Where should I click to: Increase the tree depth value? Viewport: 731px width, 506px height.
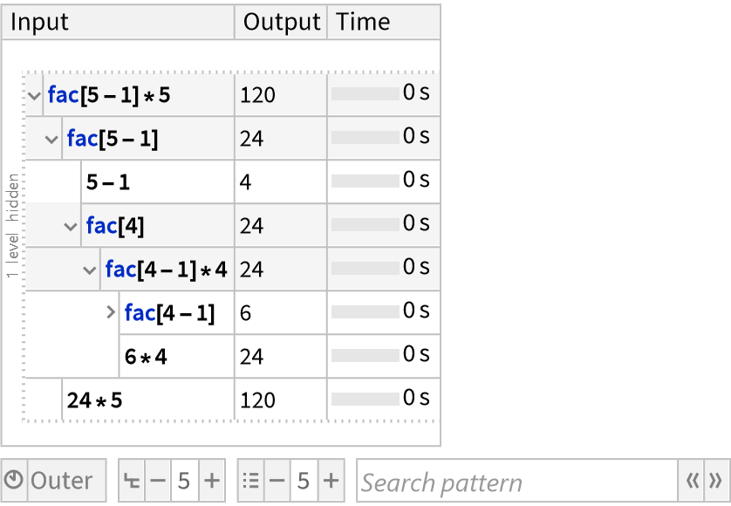pyautogui.click(x=212, y=481)
